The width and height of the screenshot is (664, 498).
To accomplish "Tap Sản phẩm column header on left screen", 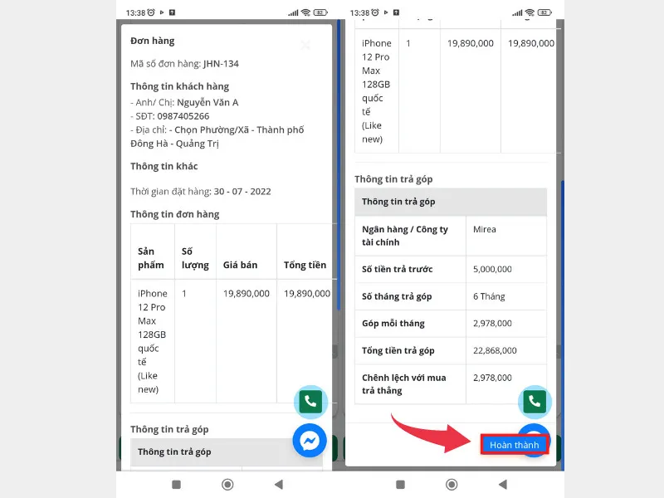I will click(x=151, y=258).
